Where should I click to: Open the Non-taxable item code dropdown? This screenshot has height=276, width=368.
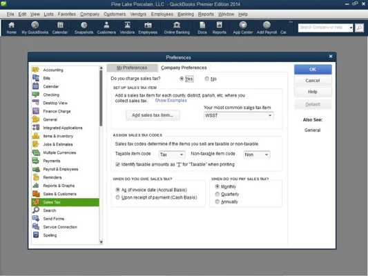[267, 155]
